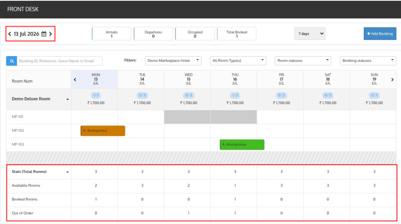401x224 pixels.
Task: Open the green A. Anonymous booking
Action: [x=242, y=144]
